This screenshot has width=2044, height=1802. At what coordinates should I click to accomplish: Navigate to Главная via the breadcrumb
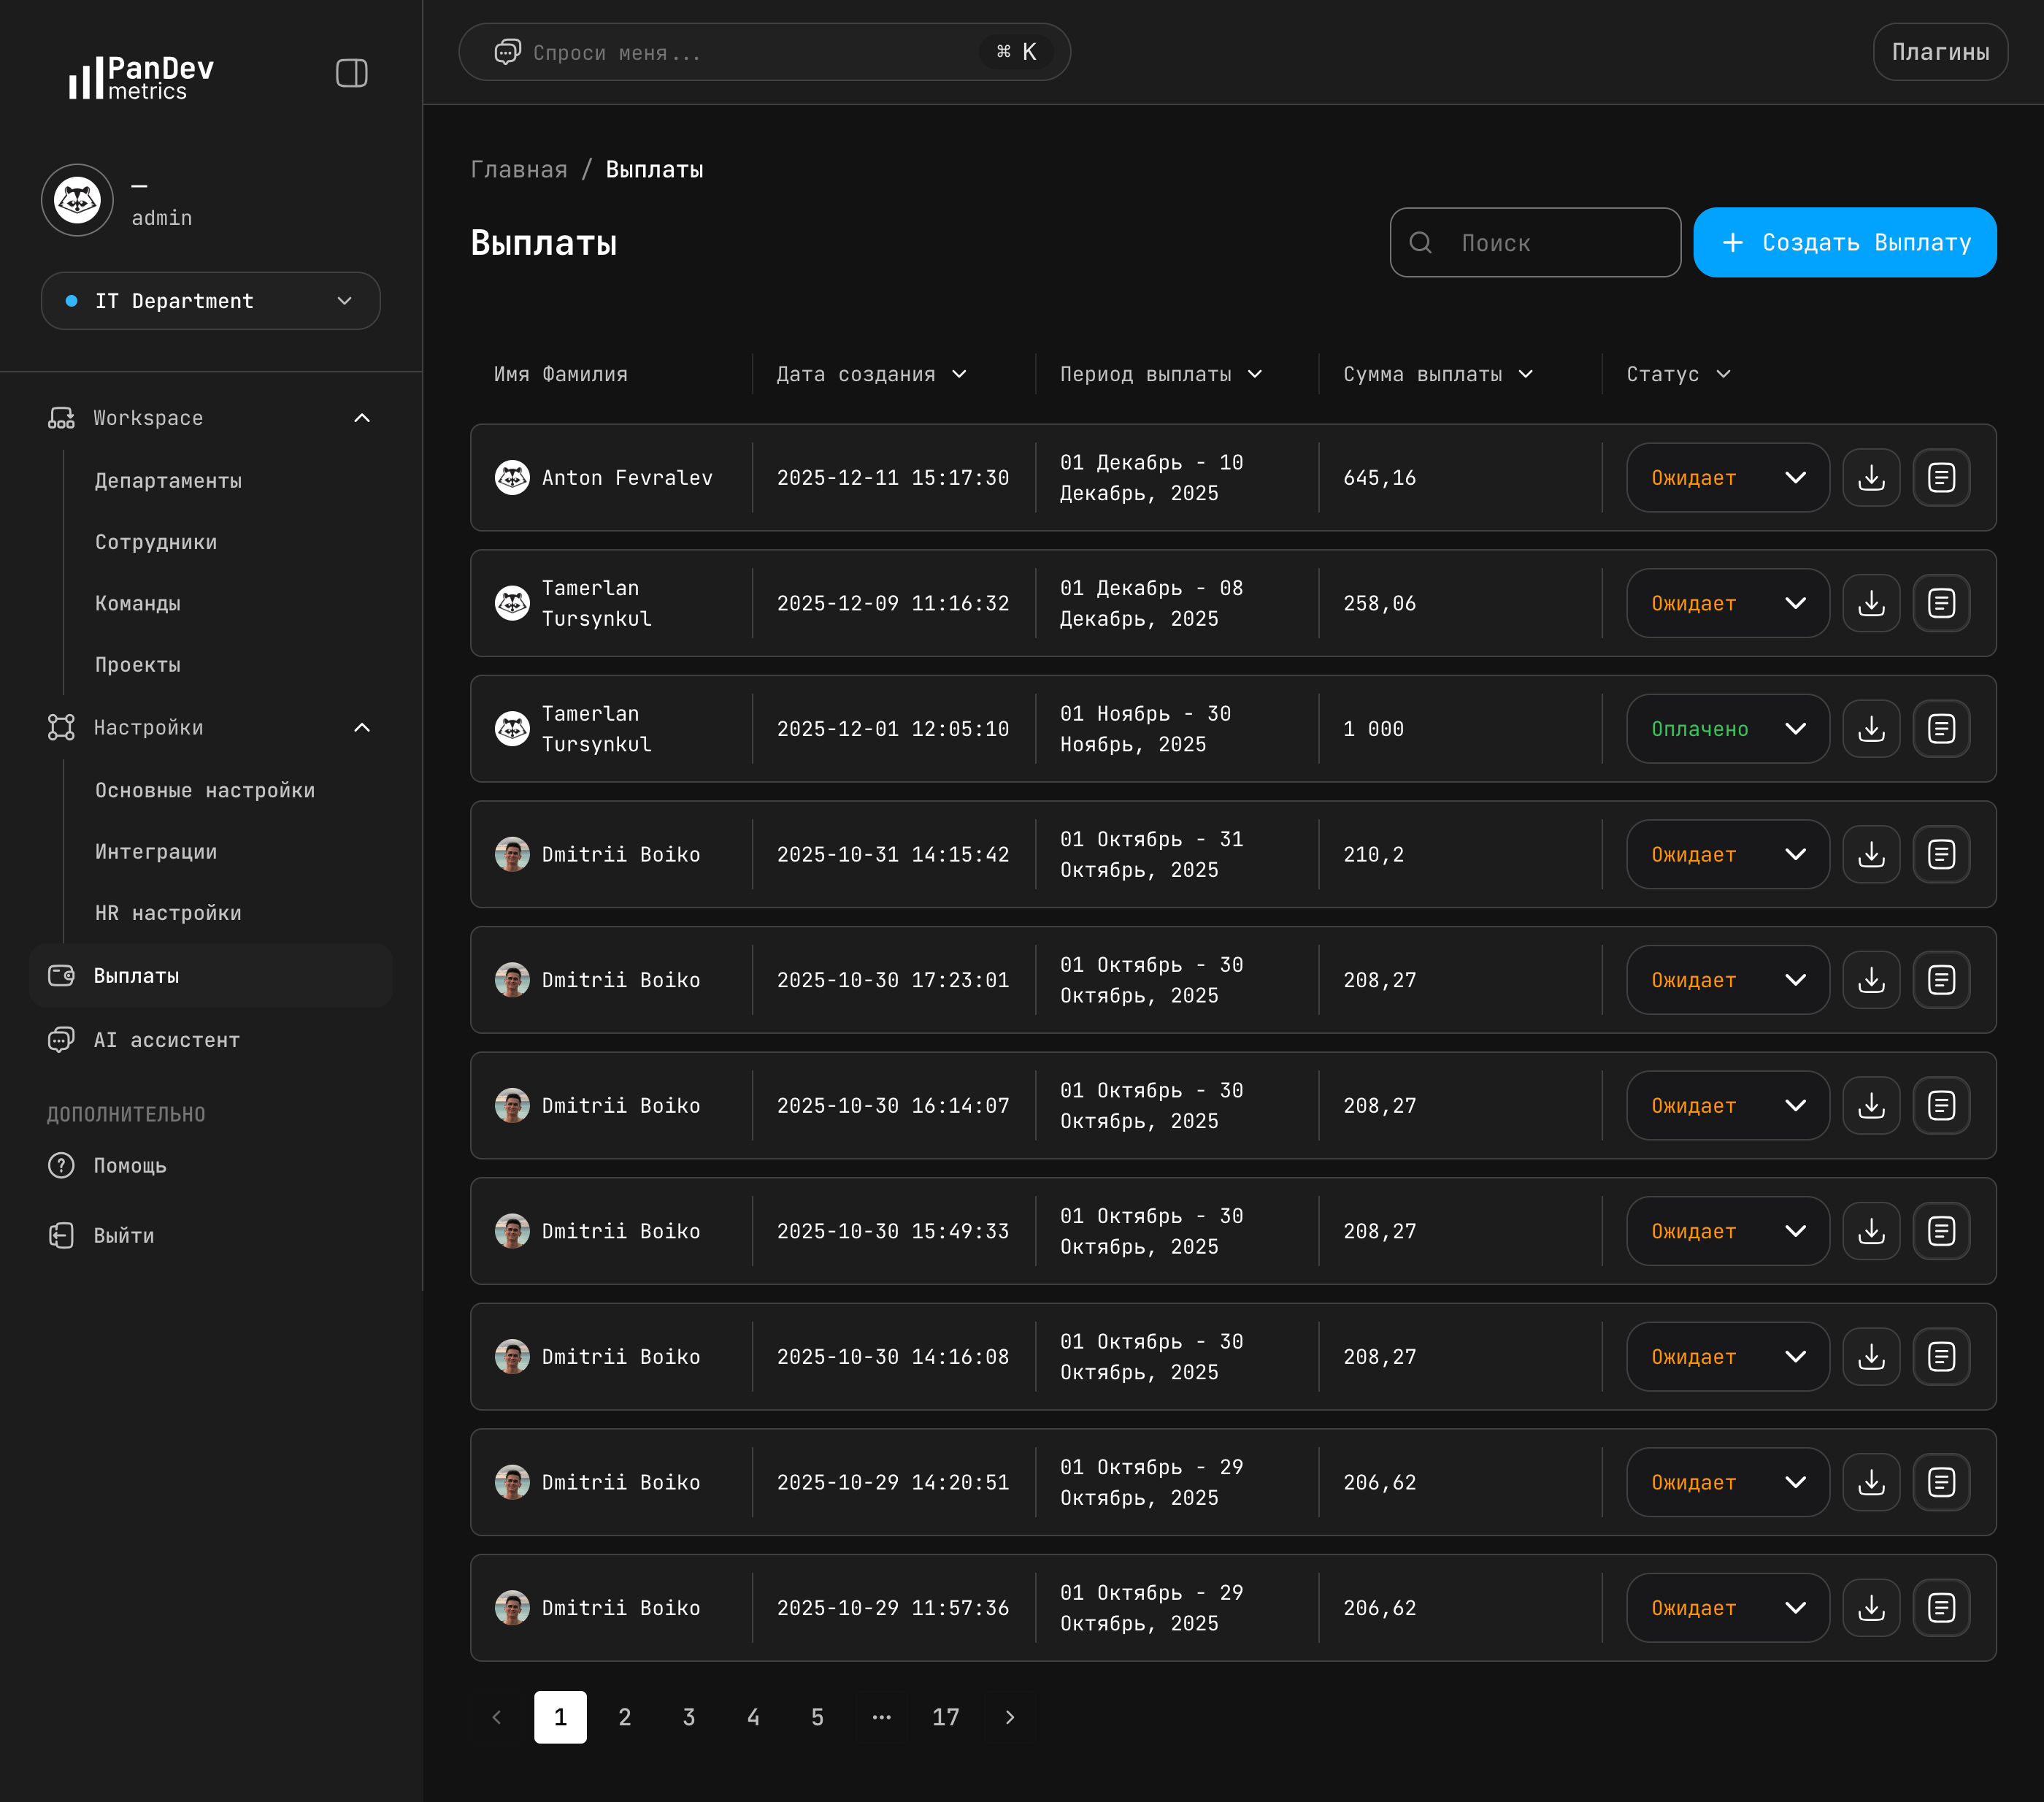pos(519,169)
